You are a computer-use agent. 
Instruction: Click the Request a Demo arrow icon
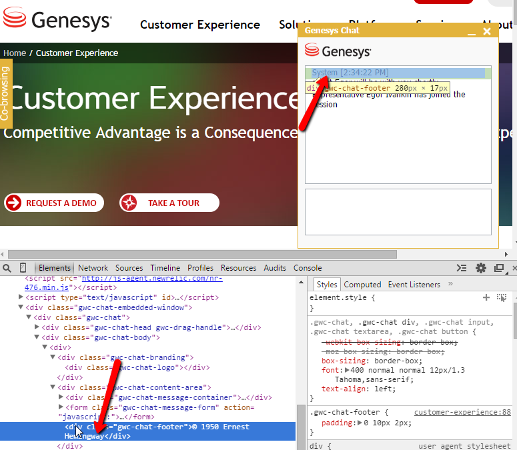(x=13, y=203)
